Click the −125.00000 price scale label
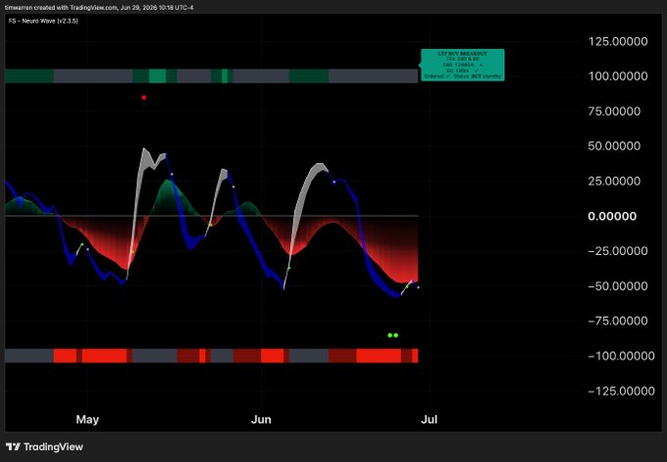Image resolution: width=667 pixels, height=462 pixels. pyautogui.click(x=621, y=391)
